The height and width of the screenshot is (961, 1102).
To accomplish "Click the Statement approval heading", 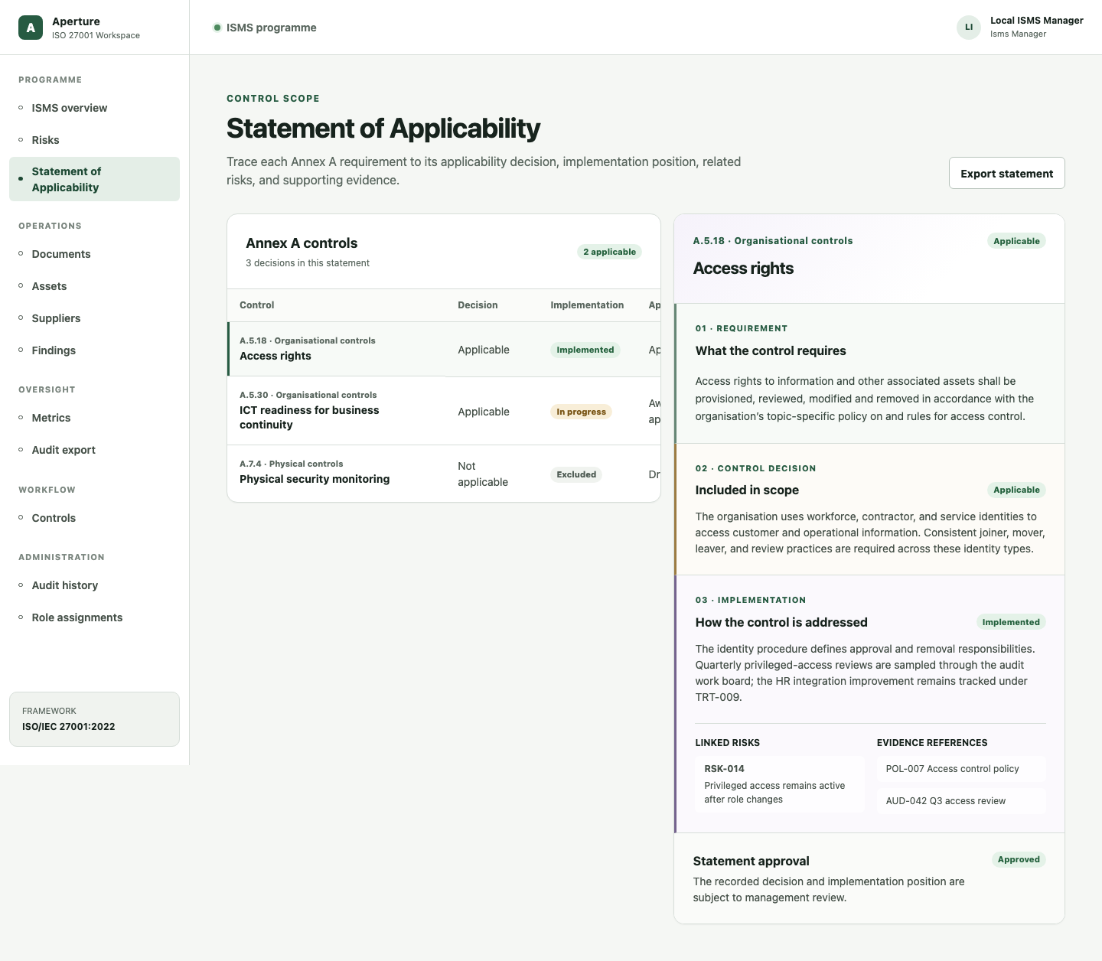I will (751, 861).
